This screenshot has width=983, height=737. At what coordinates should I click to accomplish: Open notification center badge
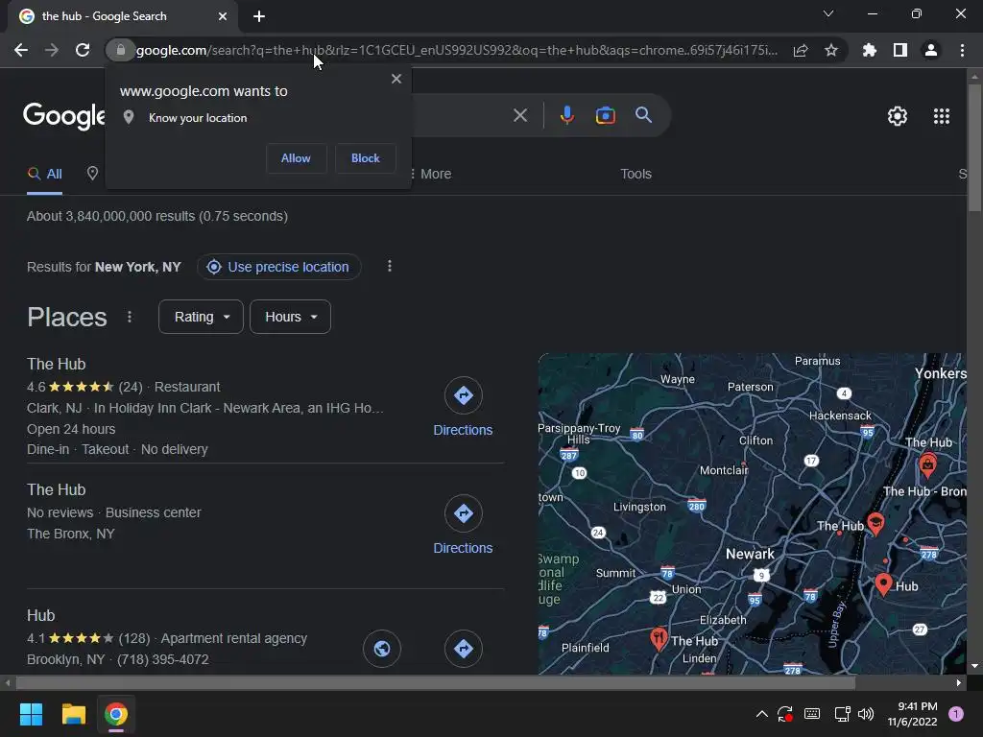click(956, 714)
